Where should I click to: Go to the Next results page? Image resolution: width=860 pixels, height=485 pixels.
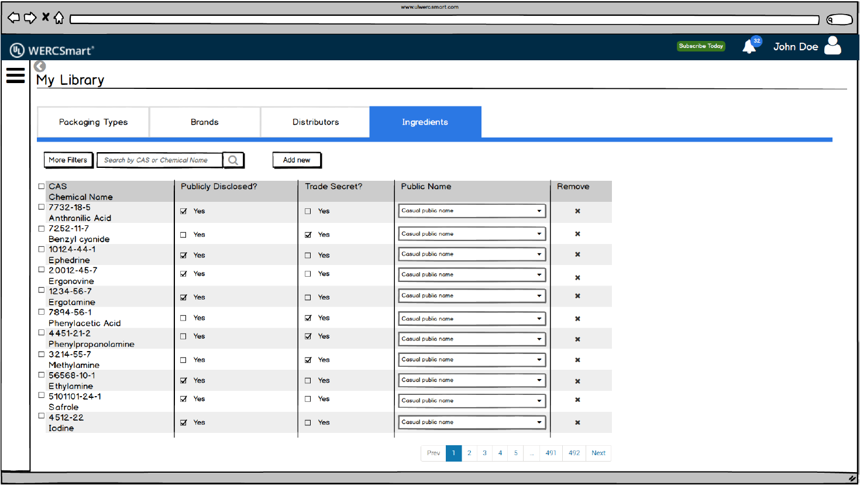click(598, 453)
